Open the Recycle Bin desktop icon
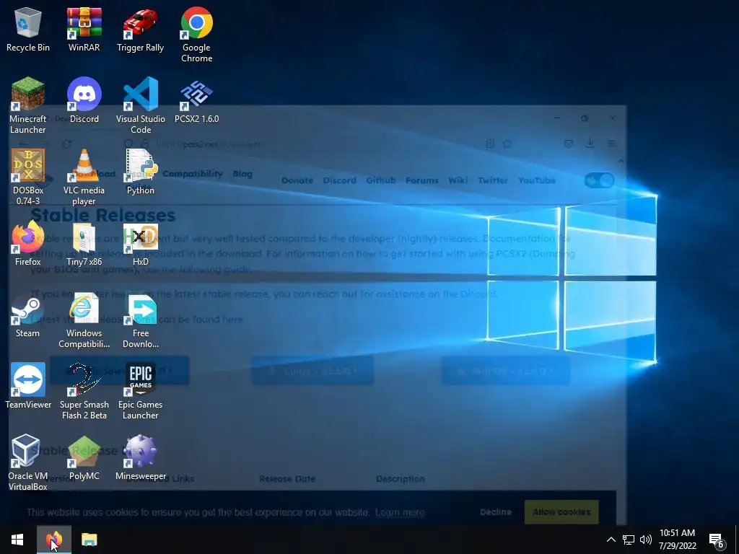Screen dimensions: 739x554 pos(28,30)
